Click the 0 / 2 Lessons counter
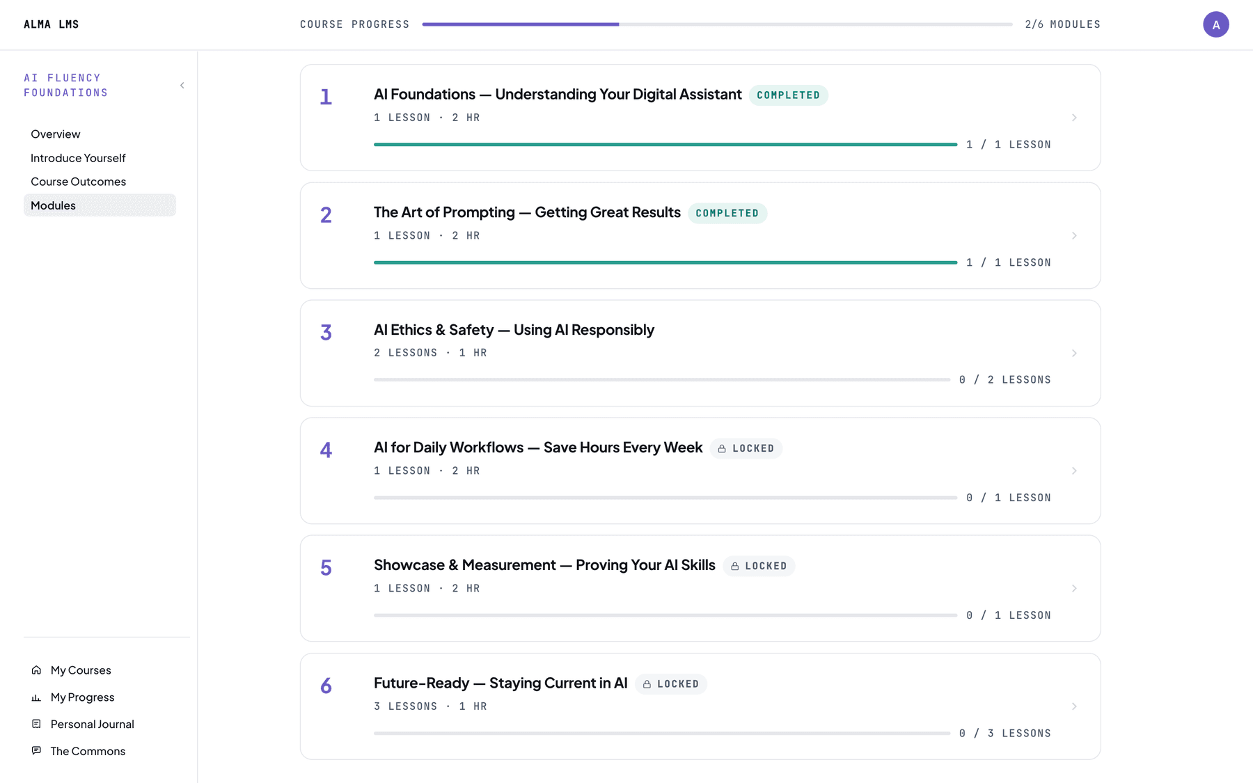The image size is (1253, 783). (x=1005, y=380)
